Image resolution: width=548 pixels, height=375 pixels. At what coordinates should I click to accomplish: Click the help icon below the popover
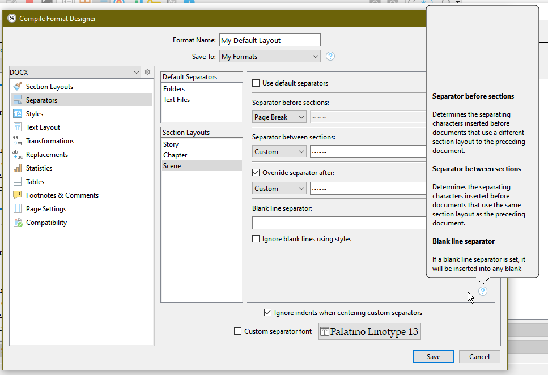[x=483, y=291]
